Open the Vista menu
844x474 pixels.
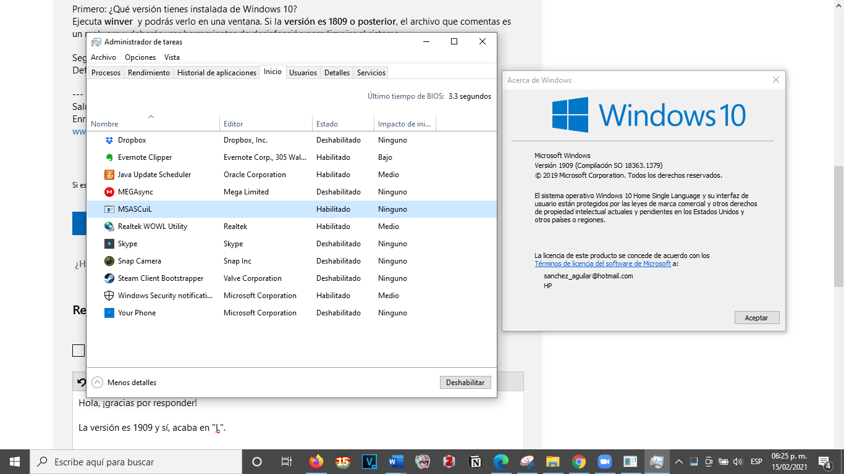point(172,57)
